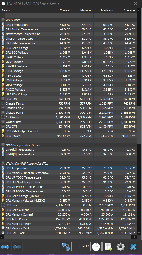Click the log file with plus icon
This screenshot has height=255, width=142.
(108, 247)
